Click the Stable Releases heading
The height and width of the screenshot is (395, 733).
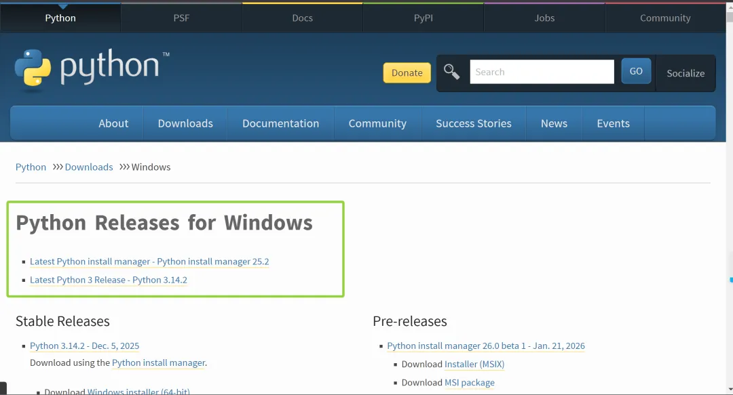(62, 321)
